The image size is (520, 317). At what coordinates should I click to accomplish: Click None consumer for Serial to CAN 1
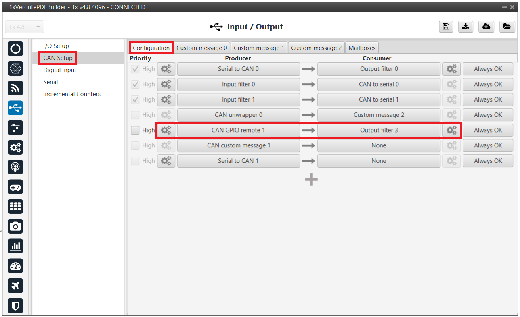[379, 161]
